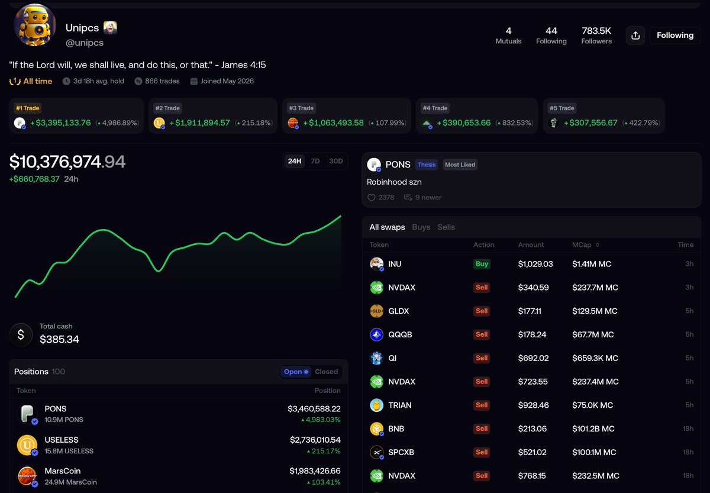
Task: Click the Sell tag on the GLDX row
Action: click(482, 311)
